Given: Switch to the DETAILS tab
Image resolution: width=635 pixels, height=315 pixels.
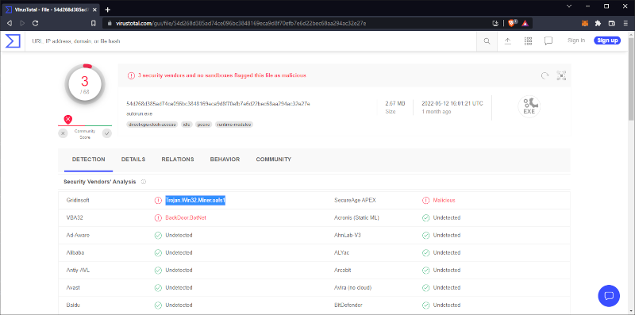Looking at the screenshot, I should [133, 159].
